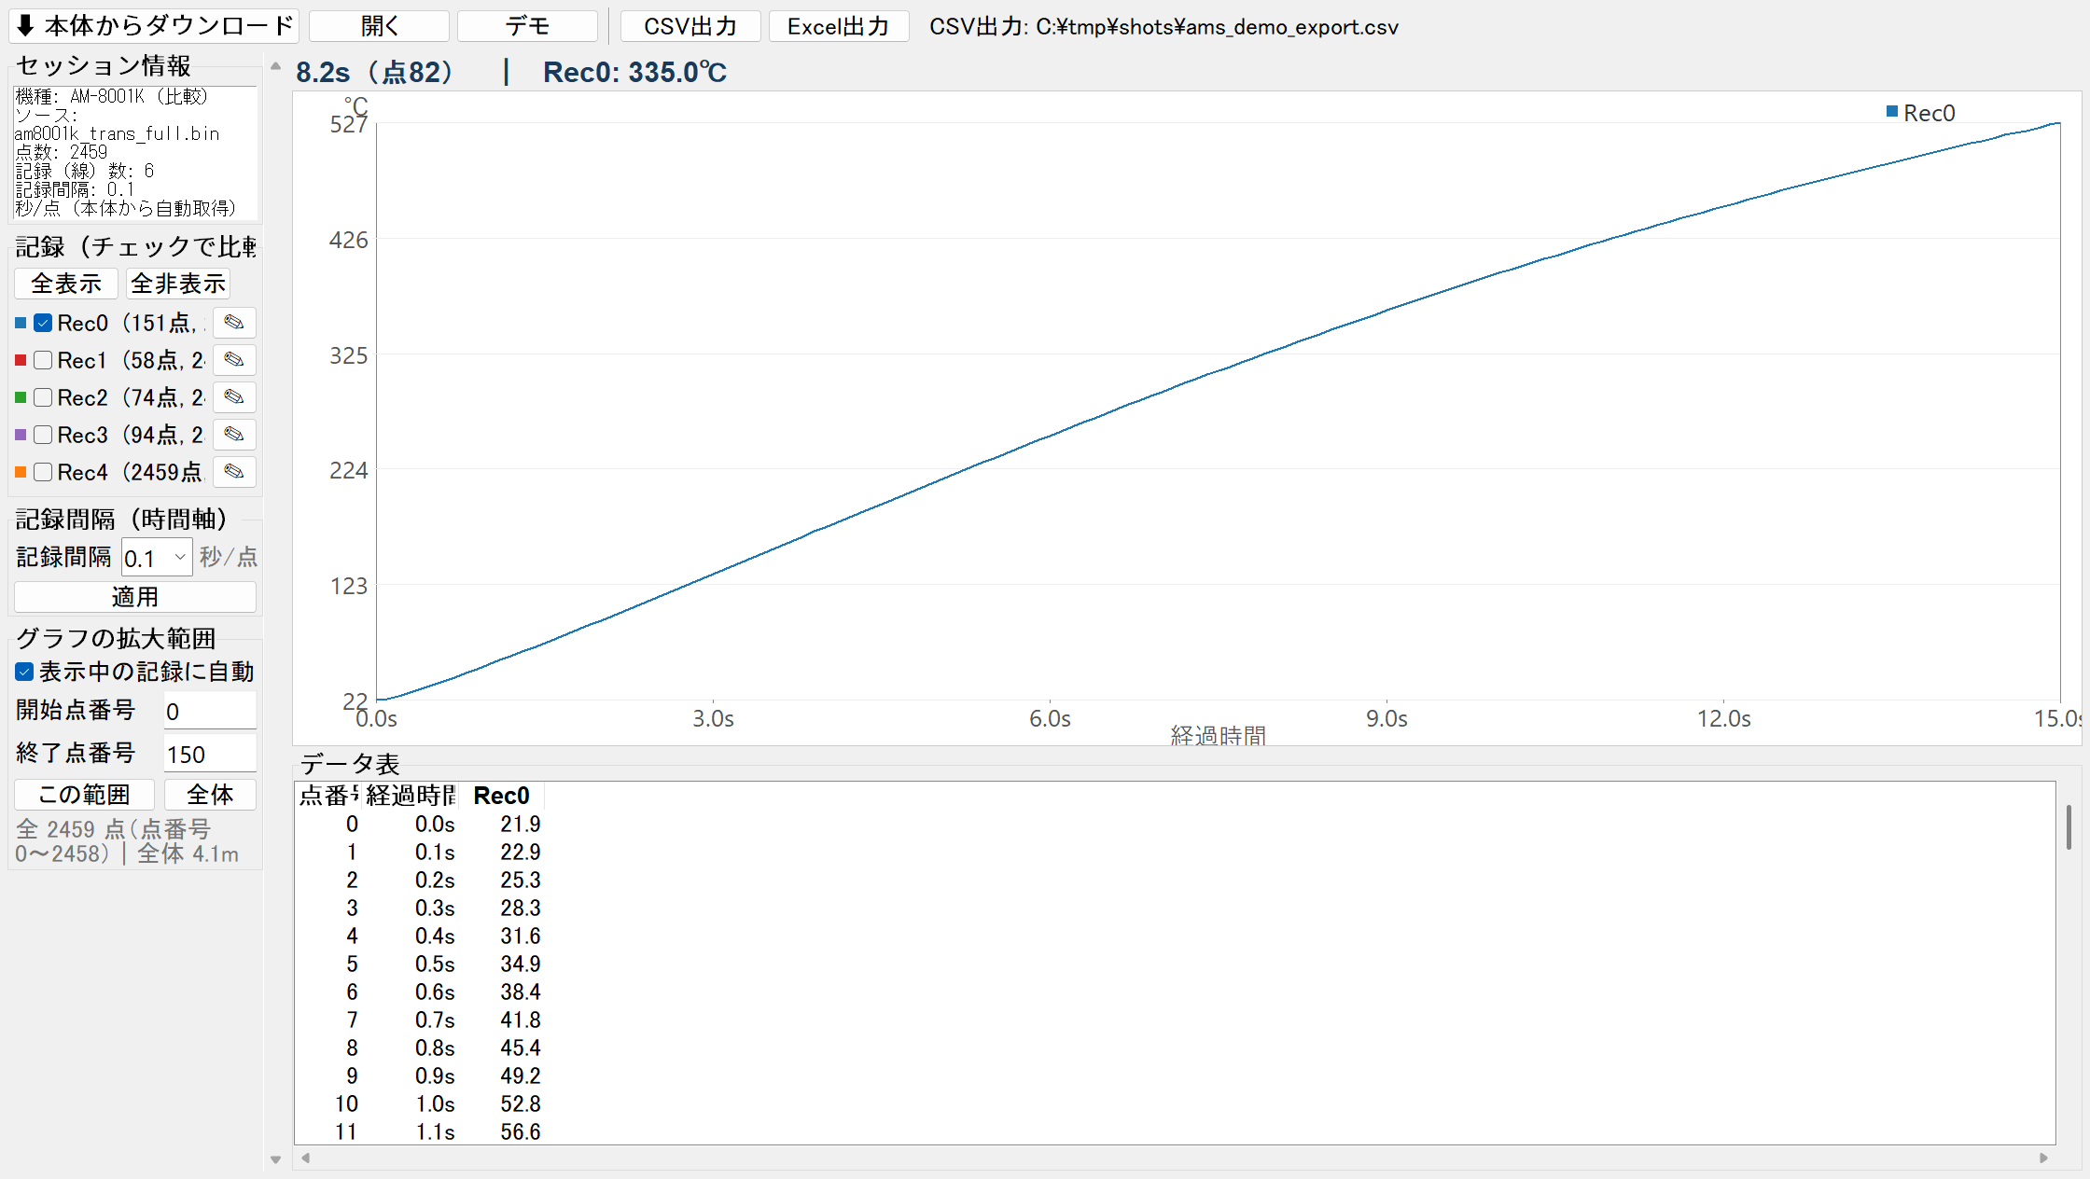Image resolution: width=2090 pixels, height=1179 pixels.
Task: Click Excel出力 button
Action: (x=839, y=26)
